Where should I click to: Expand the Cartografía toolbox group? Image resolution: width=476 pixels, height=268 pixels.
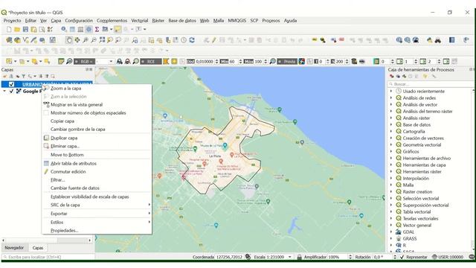[391, 131]
